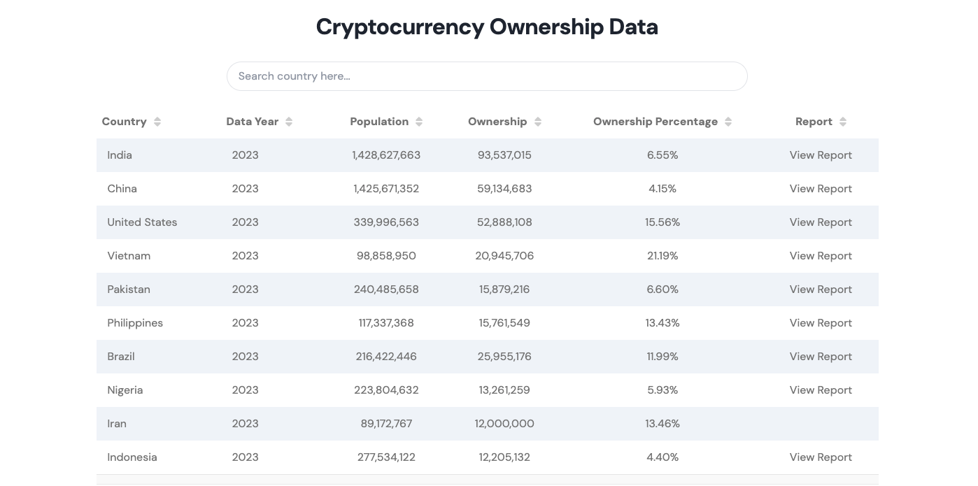View the report for Indonesia
This screenshot has width=978, height=486.
pos(821,457)
